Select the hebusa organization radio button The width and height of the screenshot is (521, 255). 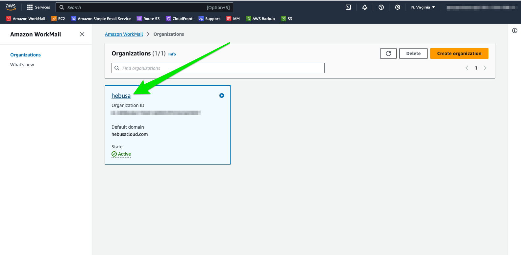[222, 96]
